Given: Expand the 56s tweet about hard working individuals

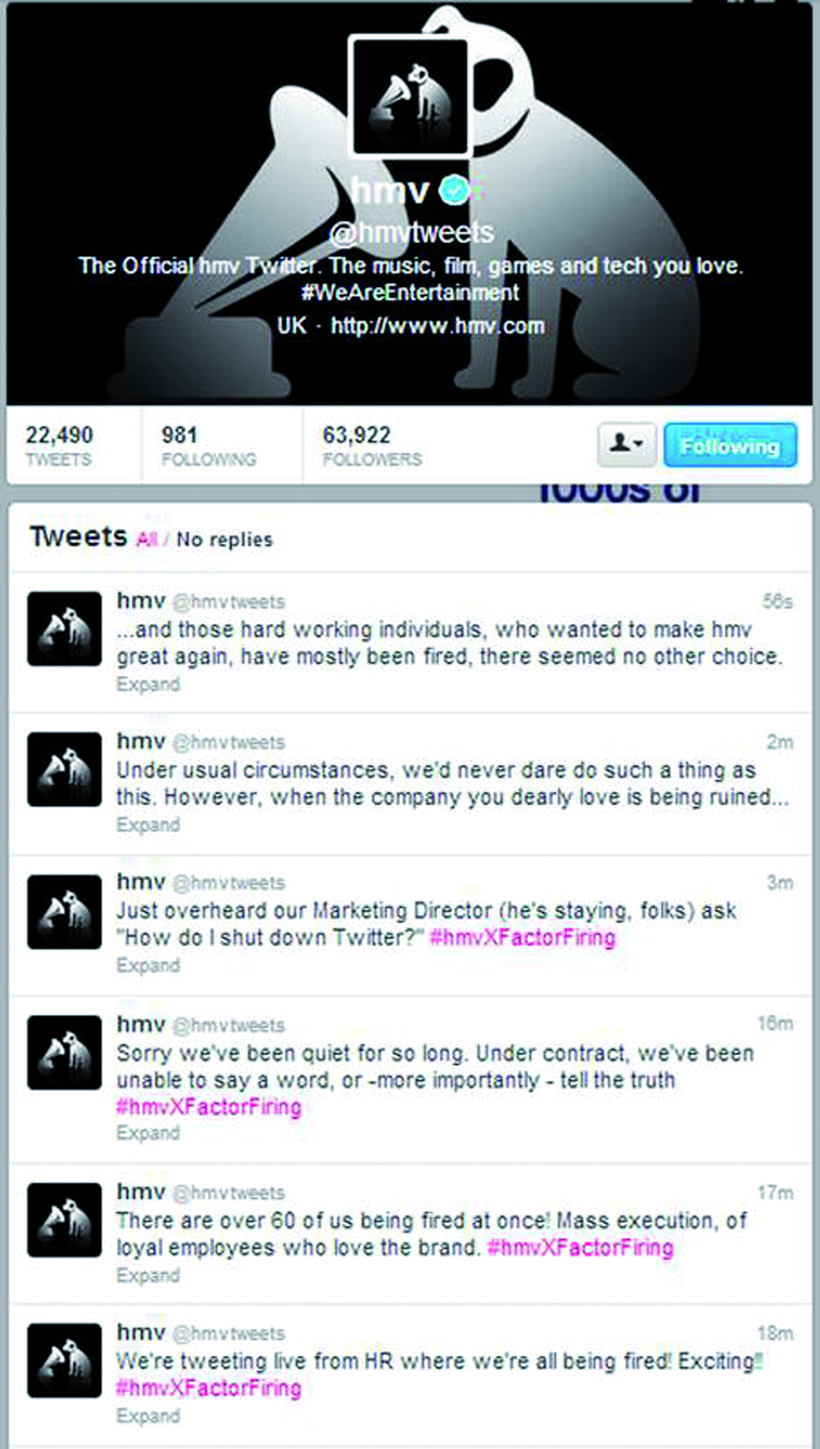Looking at the screenshot, I should coord(148,684).
